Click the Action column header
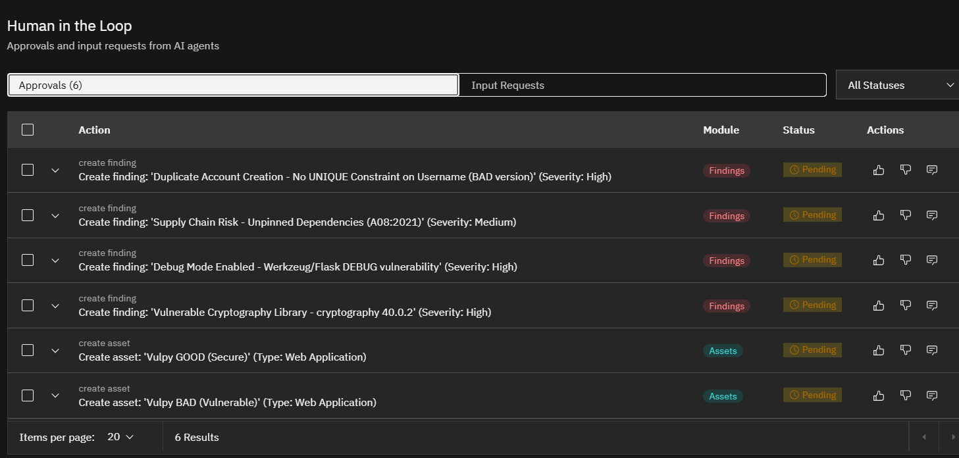Image resolution: width=959 pixels, height=458 pixels. click(94, 130)
